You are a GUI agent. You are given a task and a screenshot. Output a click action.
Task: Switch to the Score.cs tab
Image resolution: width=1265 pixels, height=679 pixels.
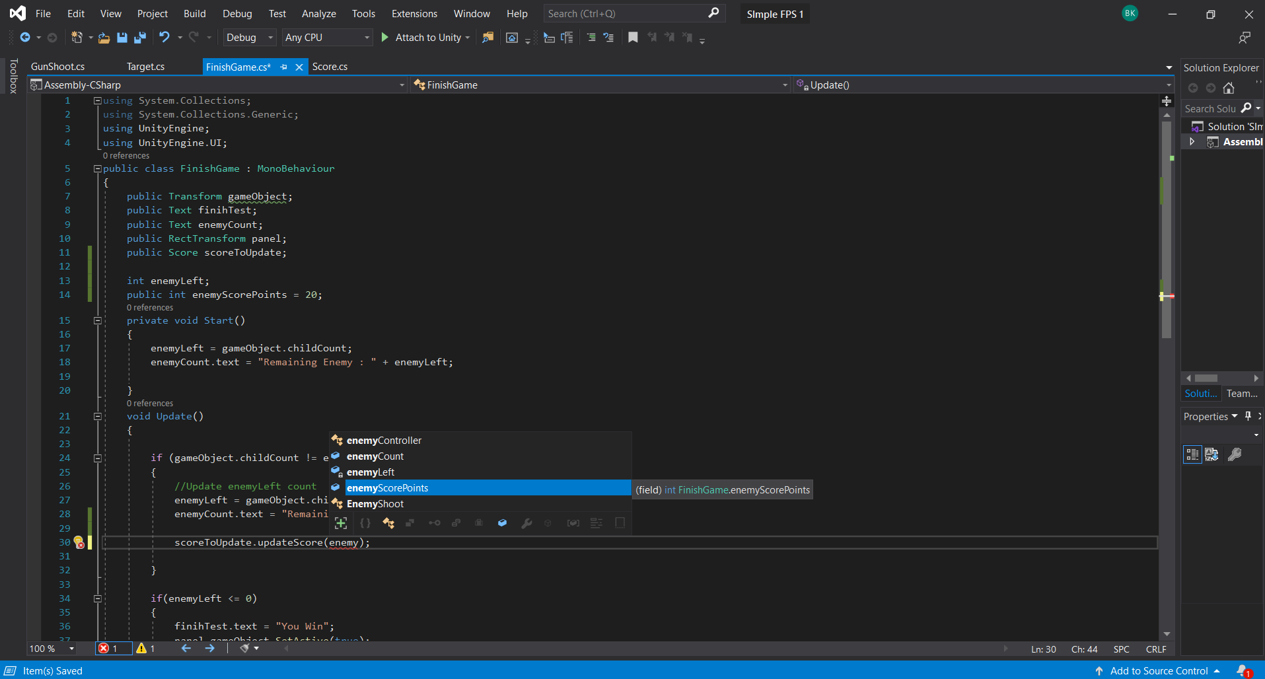(x=330, y=67)
